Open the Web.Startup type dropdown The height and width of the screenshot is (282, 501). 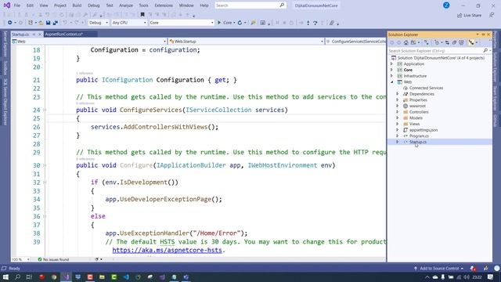[x=246, y=42]
